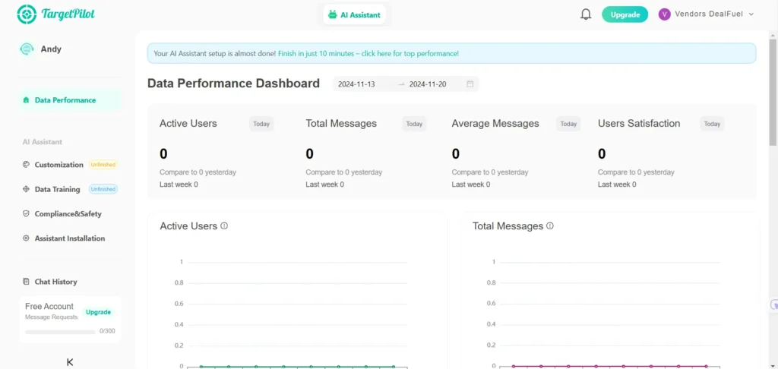Click the Chat History document icon
This screenshot has height=369, width=778.
(x=26, y=282)
